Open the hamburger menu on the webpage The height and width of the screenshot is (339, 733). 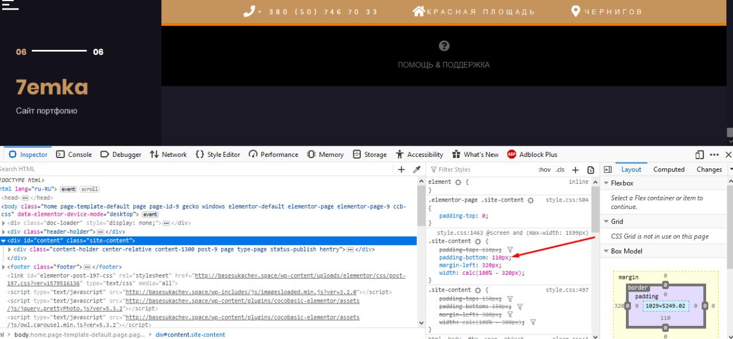tap(10, 5)
